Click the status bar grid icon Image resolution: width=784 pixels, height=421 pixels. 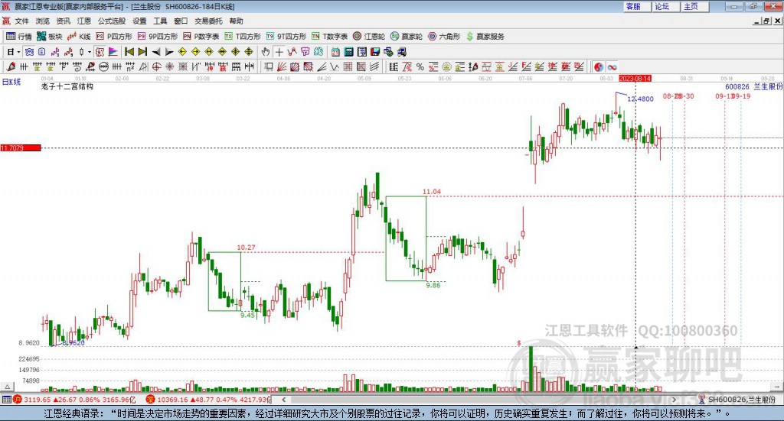6,400
